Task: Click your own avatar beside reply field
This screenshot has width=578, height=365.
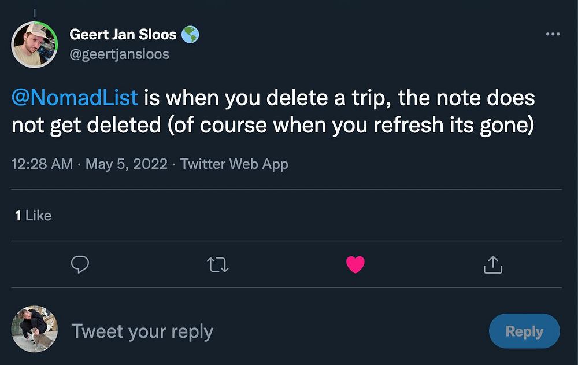Action: pyautogui.click(x=35, y=330)
